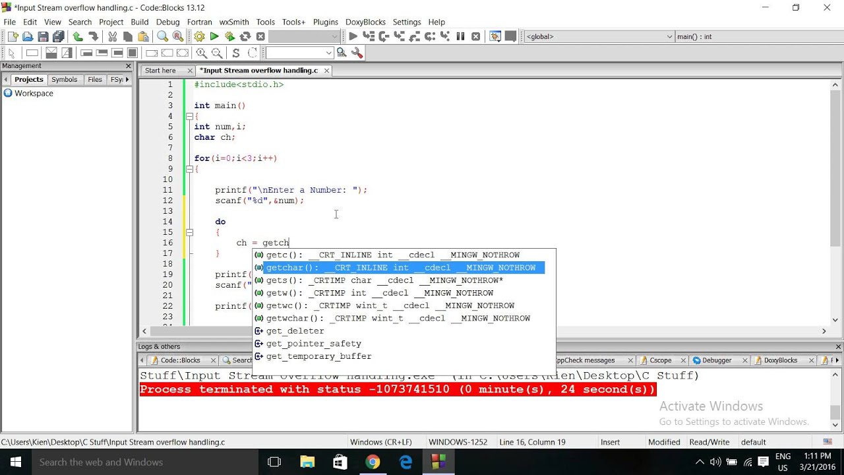Click the editor horizontal scrollbar
The width and height of the screenshot is (844, 475).
point(485,331)
